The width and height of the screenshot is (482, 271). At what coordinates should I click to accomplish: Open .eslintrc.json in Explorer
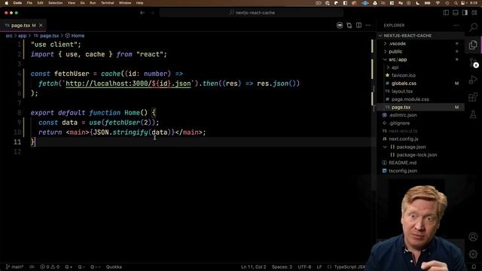(x=420, y=115)
